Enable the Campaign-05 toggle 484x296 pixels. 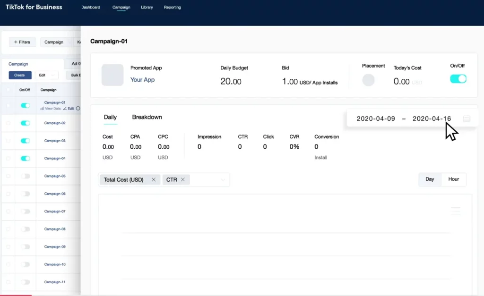(x=26, y=176)
